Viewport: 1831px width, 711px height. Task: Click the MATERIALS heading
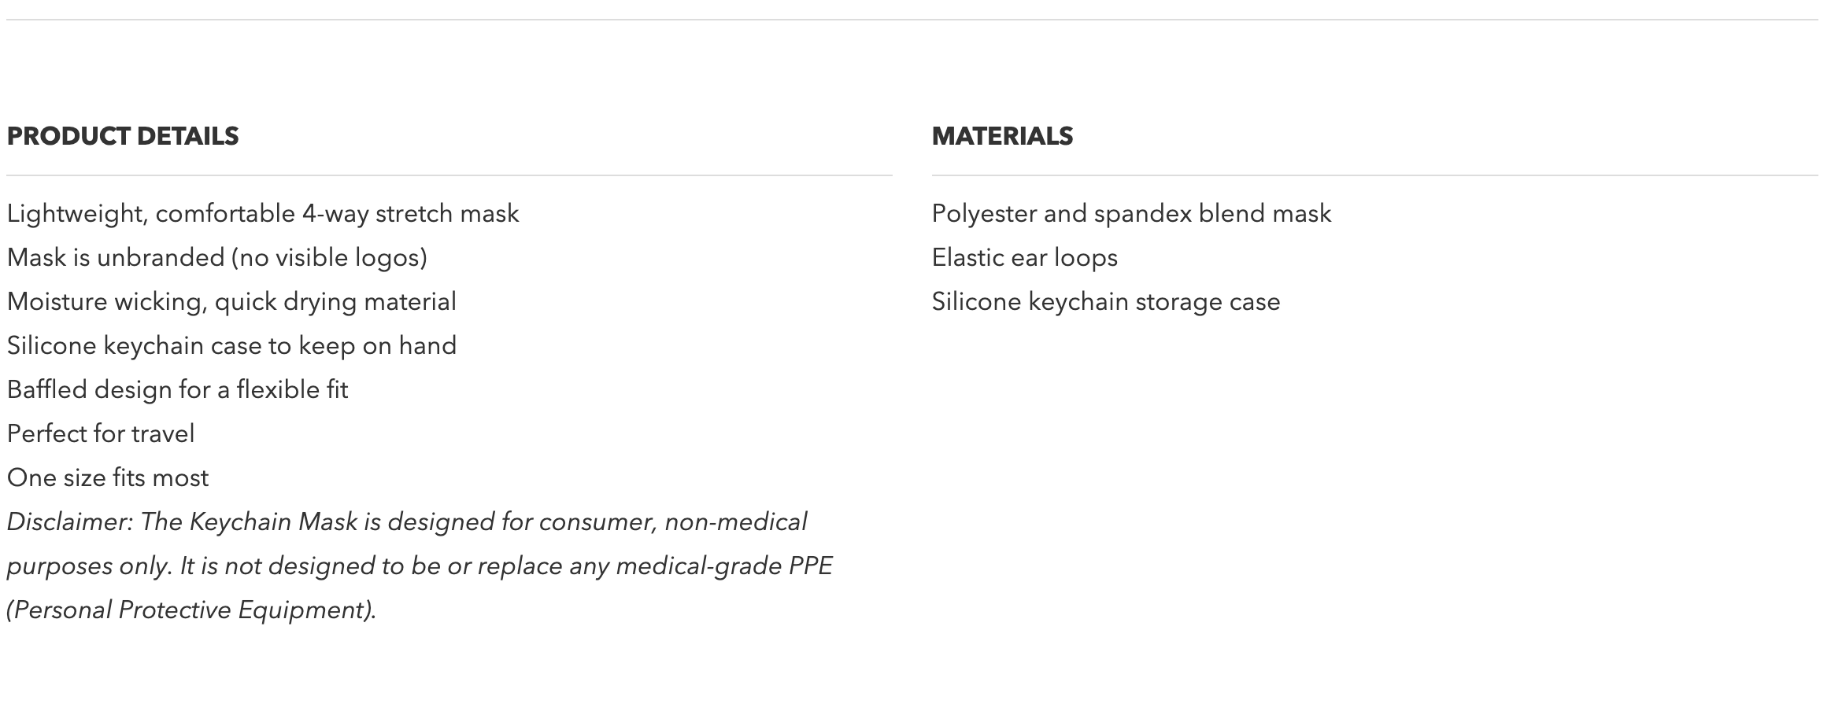[x=1002, y=136]
